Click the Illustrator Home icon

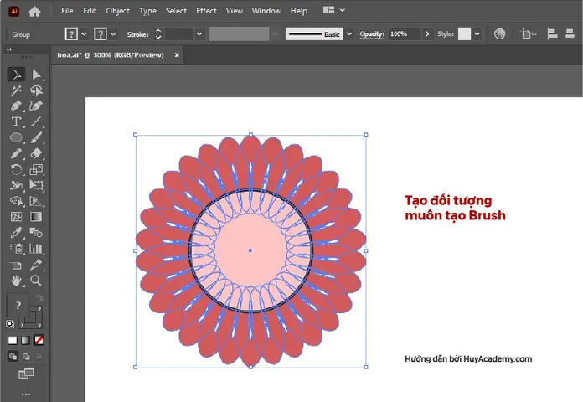pyautogui.click(x=34, y=12)
